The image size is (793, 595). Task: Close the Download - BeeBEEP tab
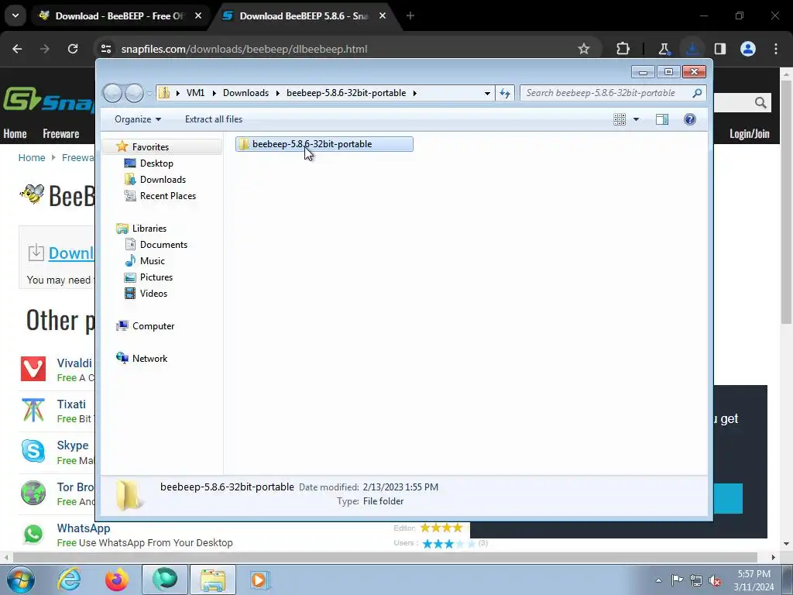tap(198, 16)
